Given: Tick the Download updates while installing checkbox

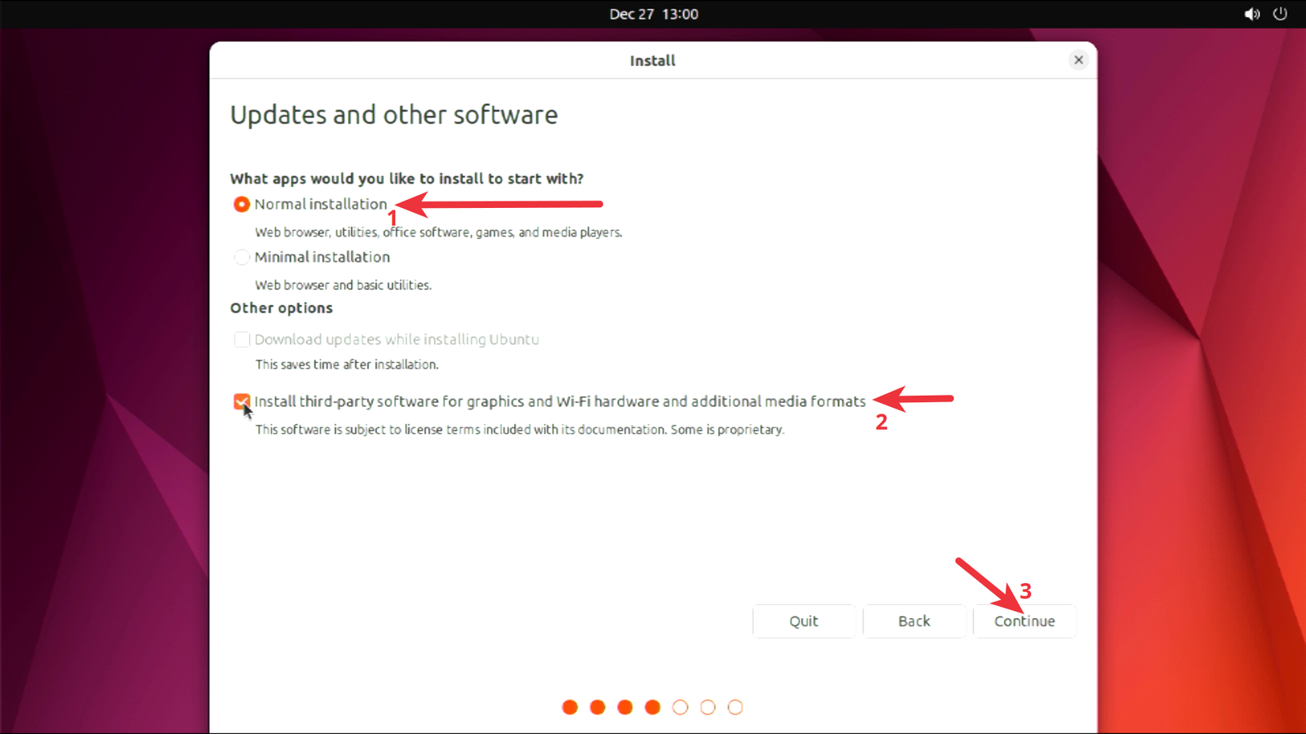Looking at the screenshot, I should (242, 339).
